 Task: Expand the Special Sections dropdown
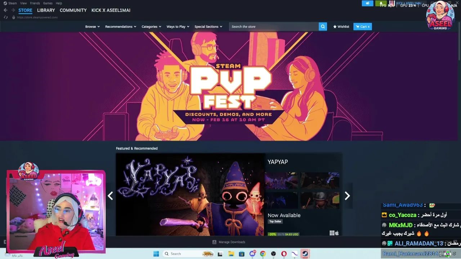tap(209, 27)
